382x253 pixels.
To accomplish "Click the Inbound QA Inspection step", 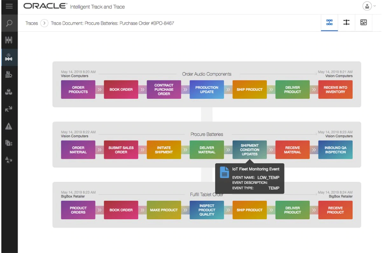I will click(x=335, y=150).
